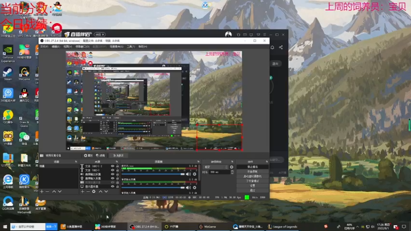The height and width of the screenshot is (231, 411).
Task: Pop out the Controls dock header icon
Action: (x=267, y=162)
